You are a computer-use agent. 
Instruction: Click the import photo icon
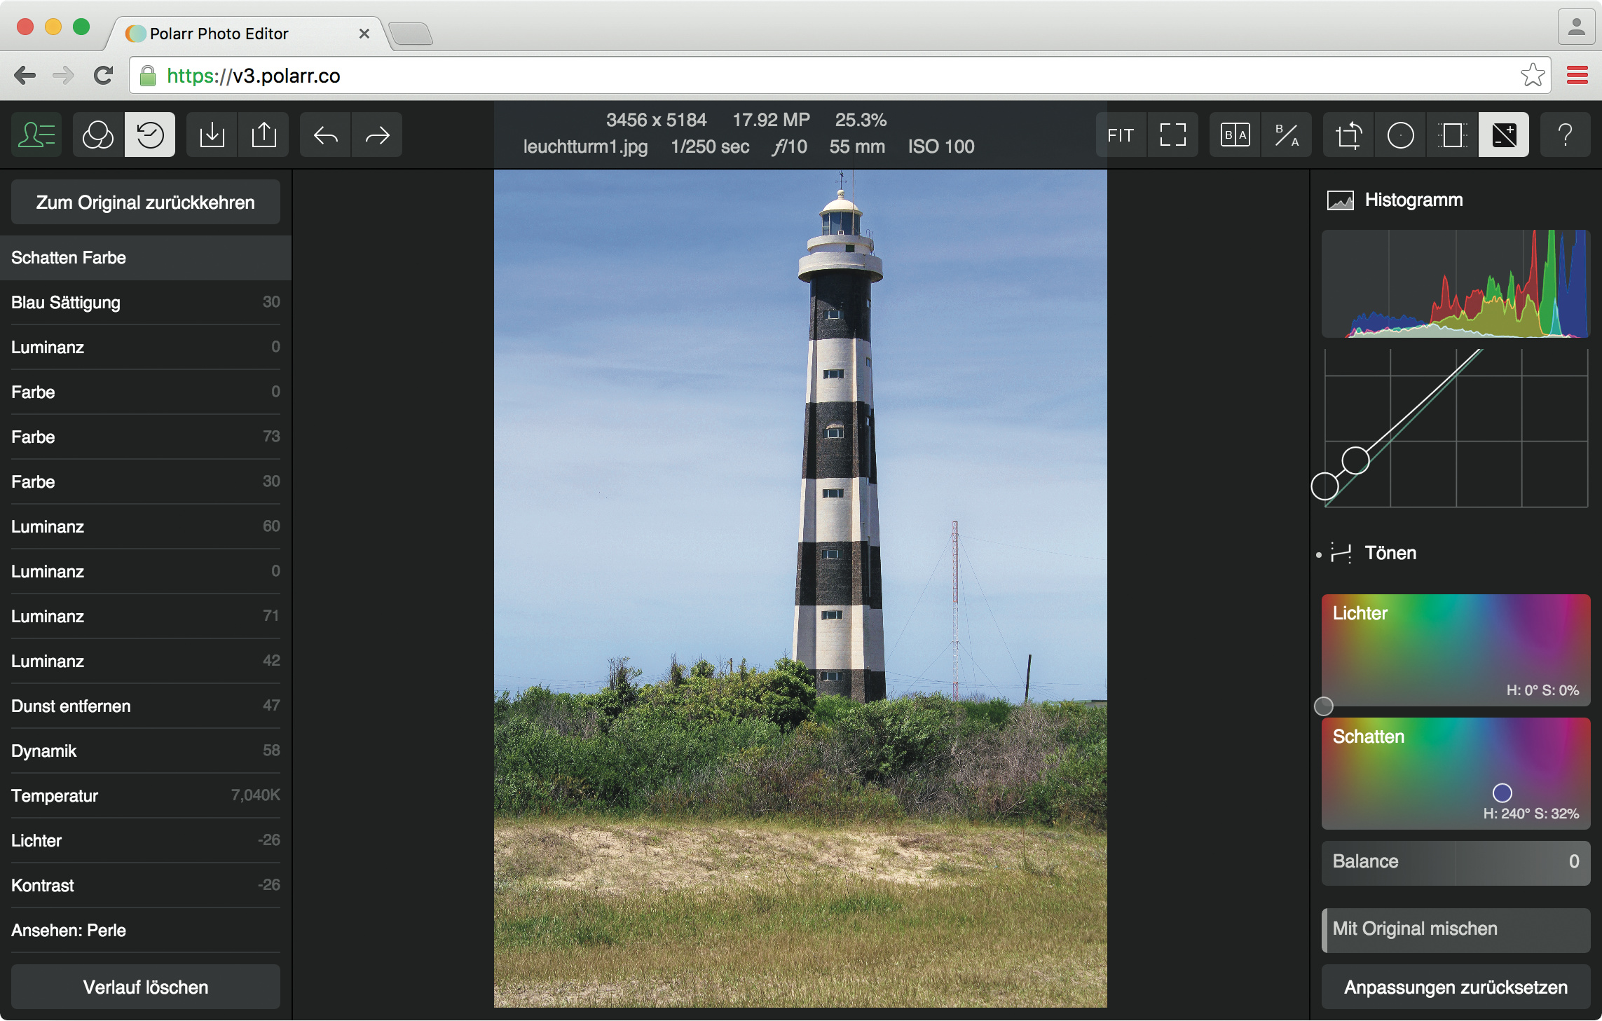click(212, 135)
